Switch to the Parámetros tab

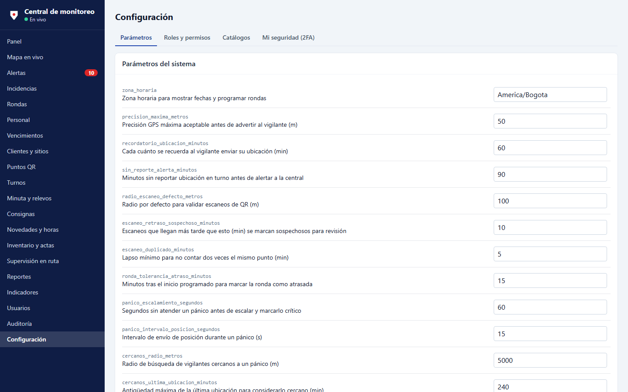point(136,37)
